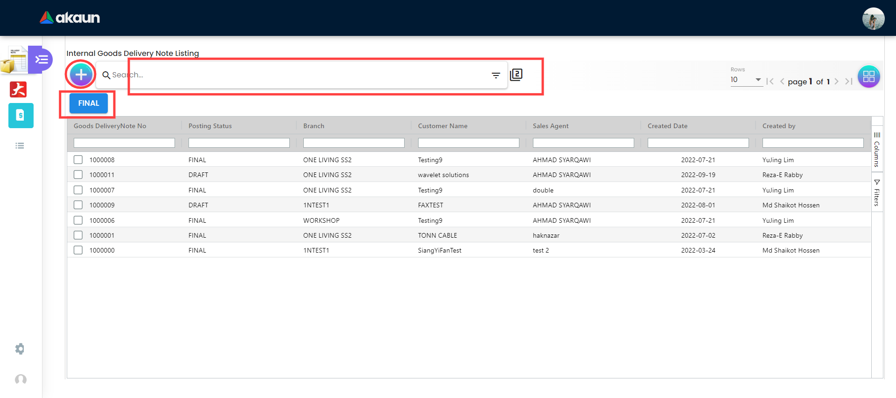The height and width of the screenshot is (398, 896).
Task: Open the Rows per page dropdown
Action: click(x=746, y=80)
